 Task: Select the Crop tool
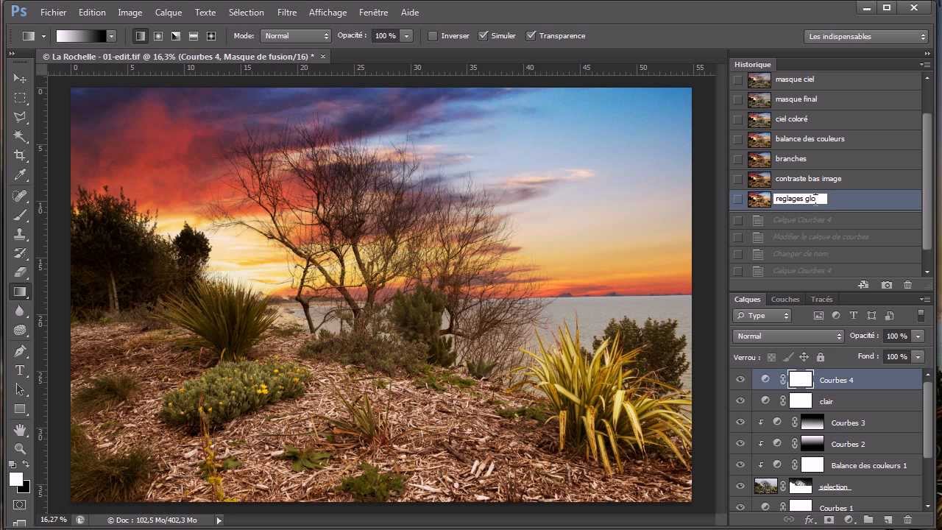20,155
